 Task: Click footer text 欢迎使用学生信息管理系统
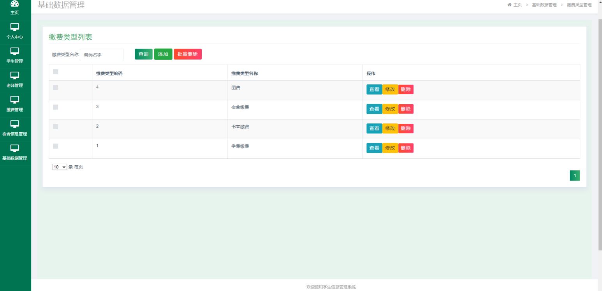pyautogui.click(x=331, y=287)
